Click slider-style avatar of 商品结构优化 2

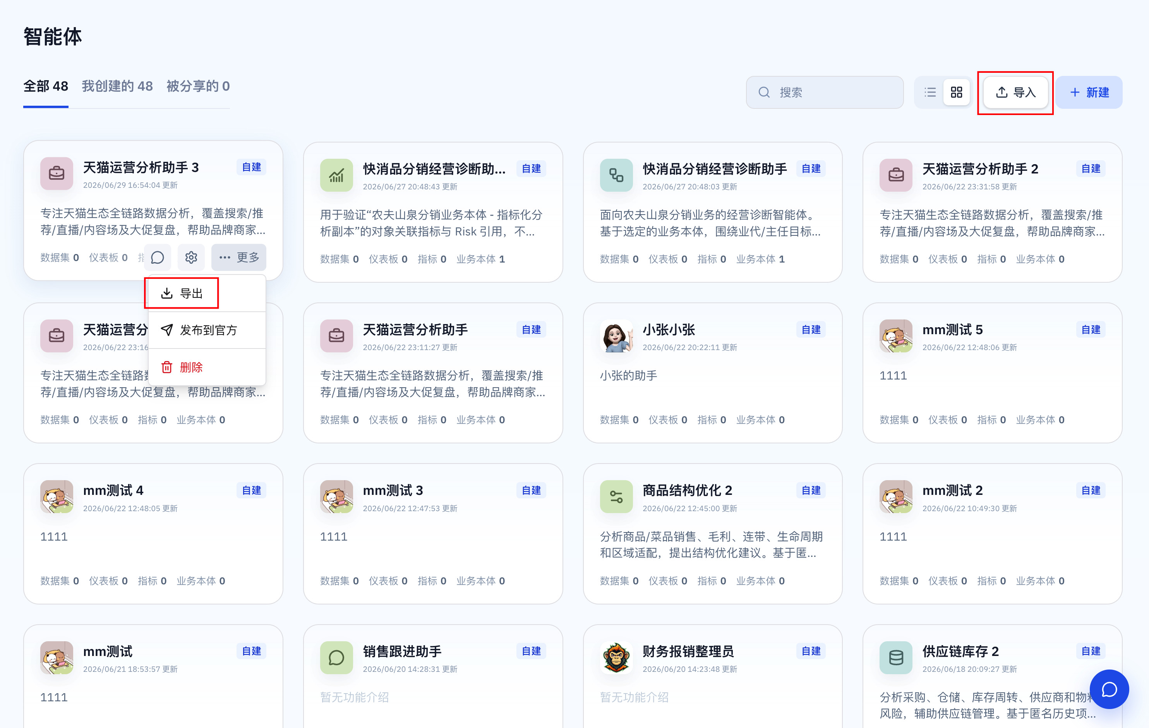(x=616, y=496)
